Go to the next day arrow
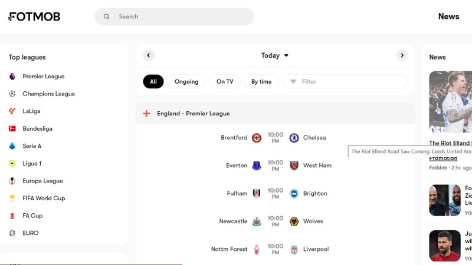Viewport: 472px width, 265px height. coord(402,55)
